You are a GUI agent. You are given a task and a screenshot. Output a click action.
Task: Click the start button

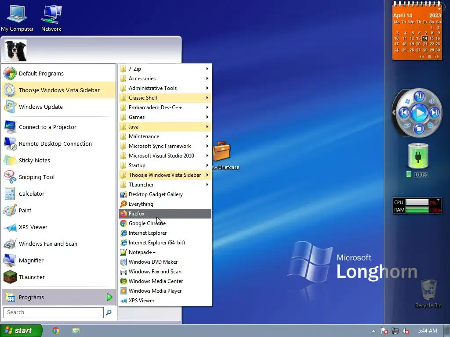pyautogui.click(x=21, y=331)
